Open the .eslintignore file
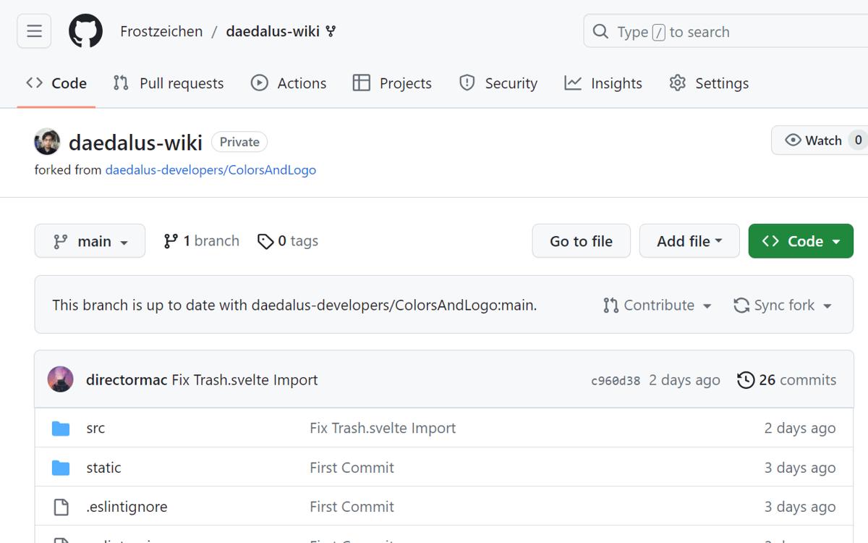868x543 pixels. click(127, 507)
